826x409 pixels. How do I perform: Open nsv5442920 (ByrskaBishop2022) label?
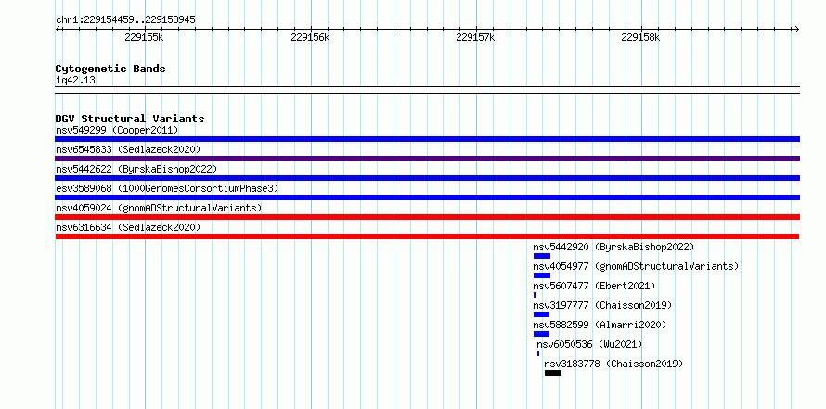click(613, 247)
